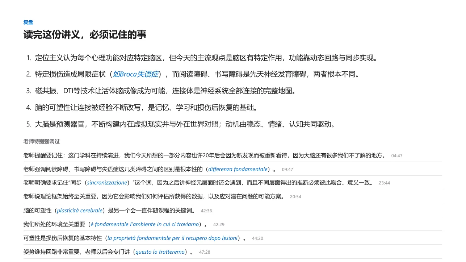Image resolution: width=466 pixels, height=262 pixels.
Task: Click the 44:20 timestamp
Action: (x=257, y=238)
